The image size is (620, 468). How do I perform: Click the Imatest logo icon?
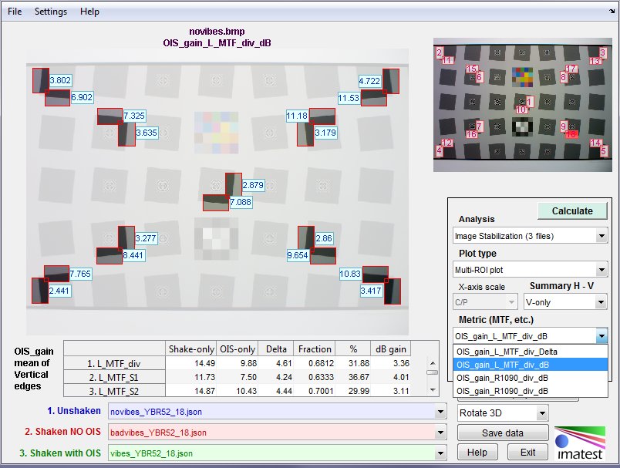[579, 445]
